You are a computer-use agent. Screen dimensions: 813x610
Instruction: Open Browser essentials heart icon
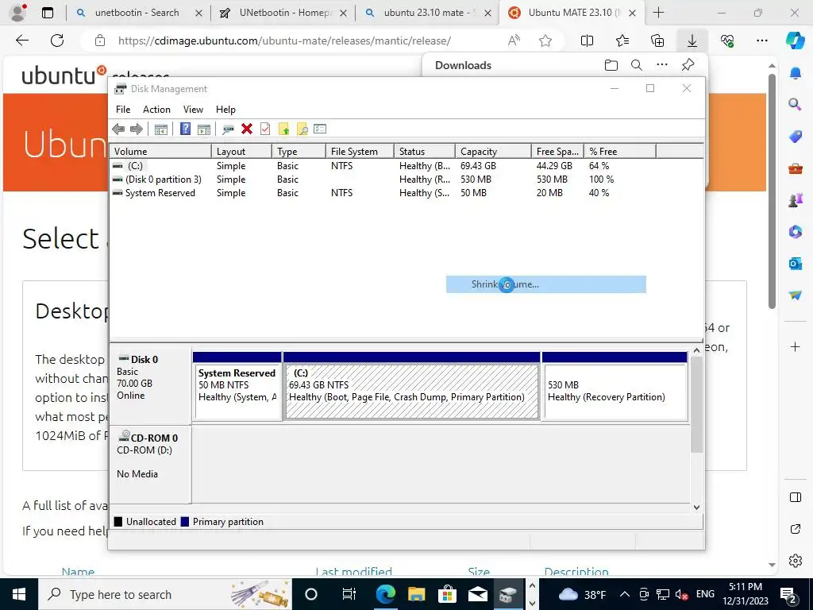(x=727, y=41)
